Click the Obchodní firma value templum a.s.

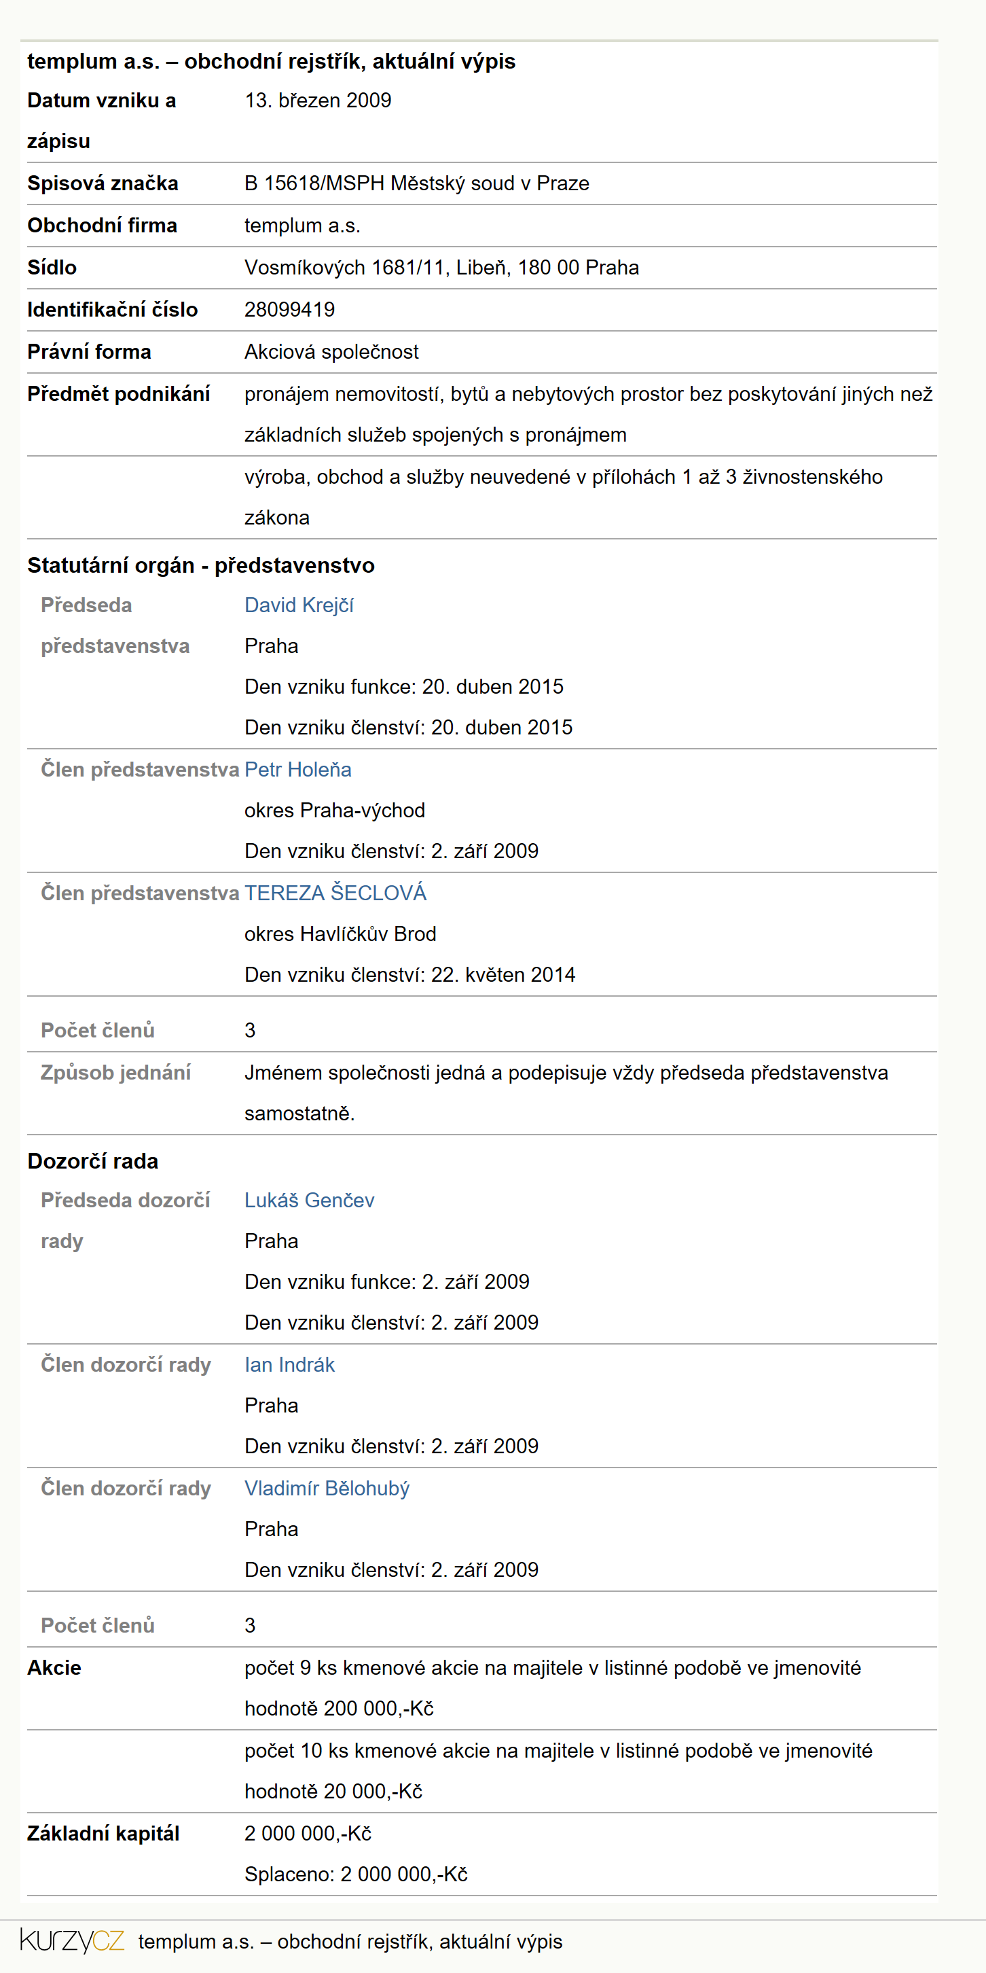pyautogui.click(x=302, y=225)
